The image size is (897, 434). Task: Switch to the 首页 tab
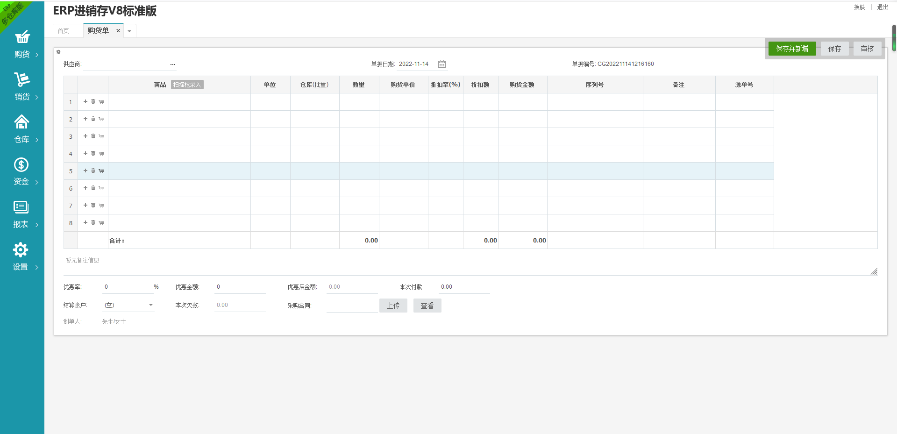[x=64, y=31]
